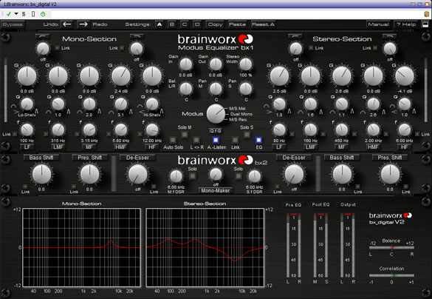
Task: Click the M f DSR frequency knob
Action: (176, 176)
